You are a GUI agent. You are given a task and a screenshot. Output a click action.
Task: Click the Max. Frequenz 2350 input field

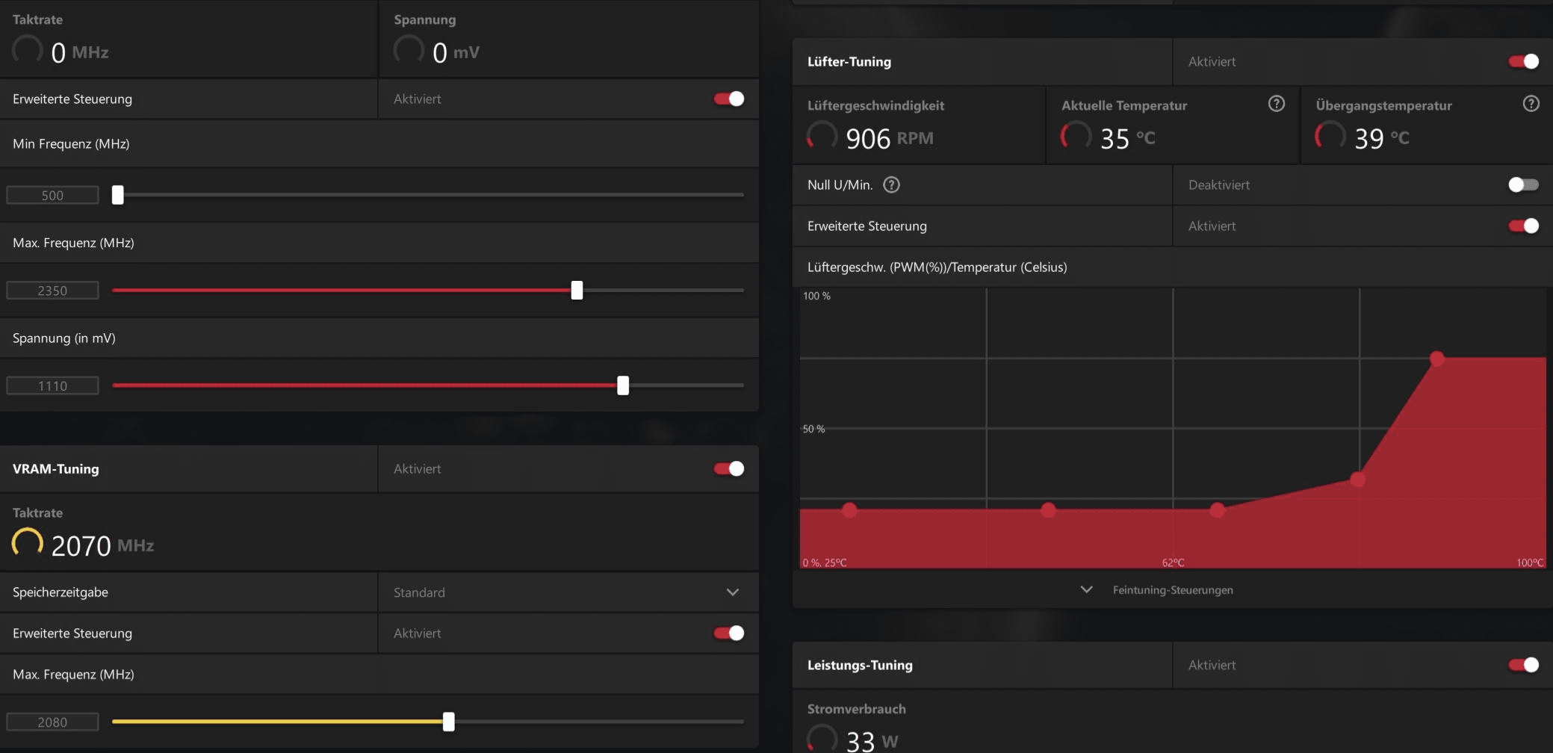click(x=52, y=291)
